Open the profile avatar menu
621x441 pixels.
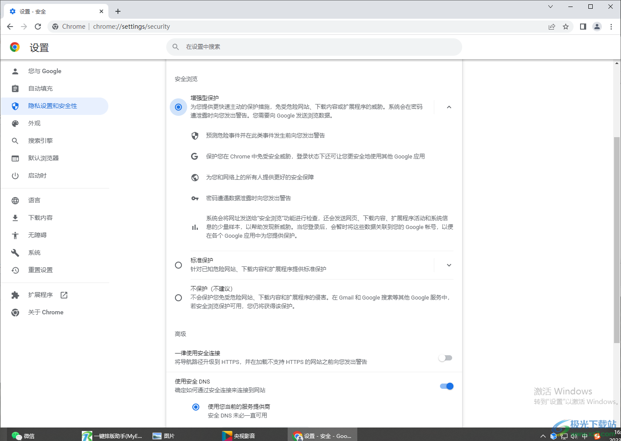coord(597,27)
